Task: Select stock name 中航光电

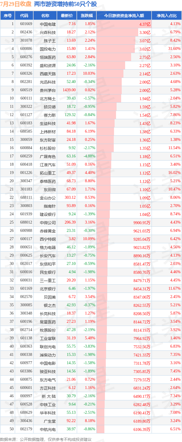Action: click(48, 429)
